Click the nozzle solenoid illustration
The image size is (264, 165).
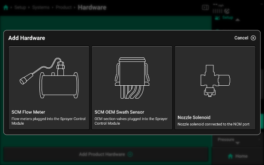[x=215, y=81]
